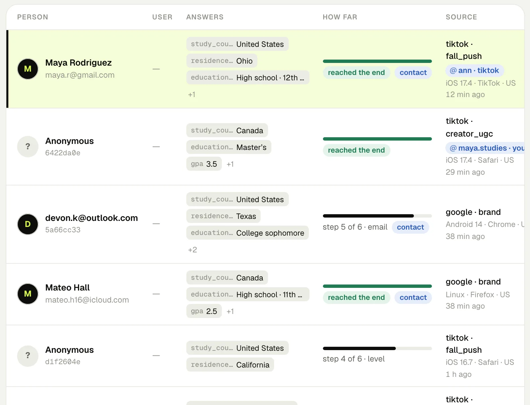Image resolution: width=530 pixels, height=405 pixels.
Task: Open contact for Mateo Hall
Action: 413,298
